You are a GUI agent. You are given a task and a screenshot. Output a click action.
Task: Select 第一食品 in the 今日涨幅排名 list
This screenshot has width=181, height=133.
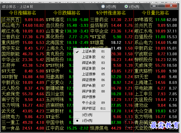(x=10, y=128)
